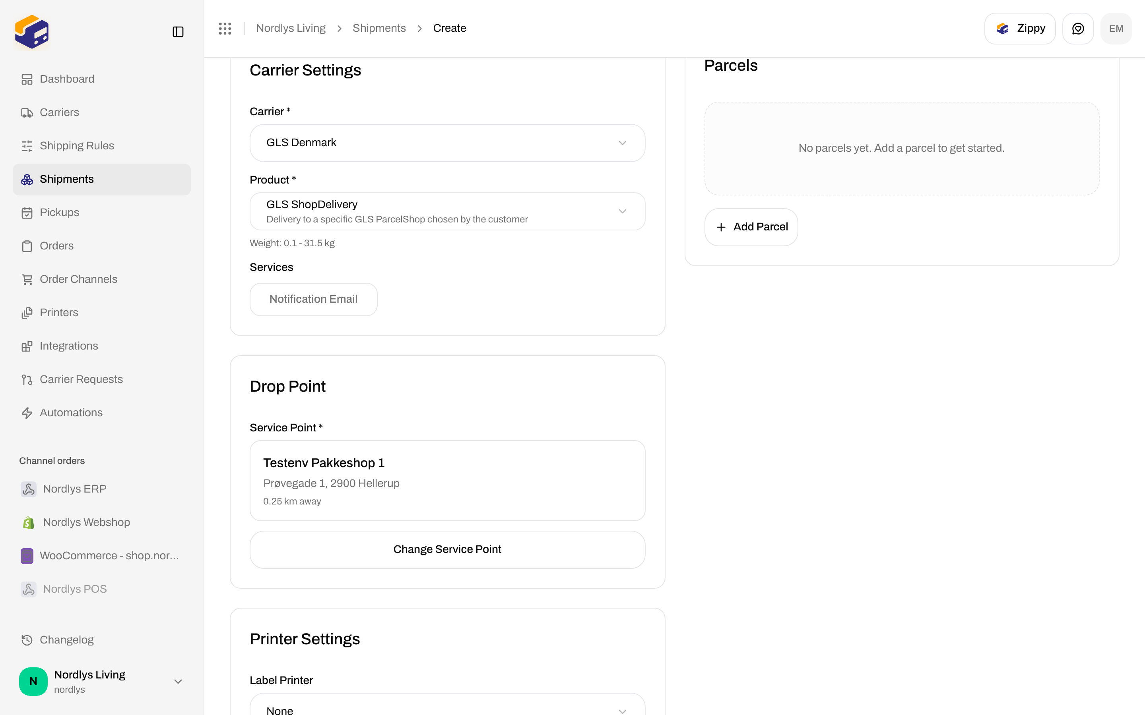Open Printers in the sidebar
Image resolution: width=1145 pixels, height=715 pixels.
(x=101, y=313)
